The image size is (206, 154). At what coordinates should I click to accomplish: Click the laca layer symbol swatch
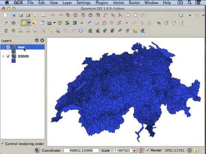pos(14,51)
